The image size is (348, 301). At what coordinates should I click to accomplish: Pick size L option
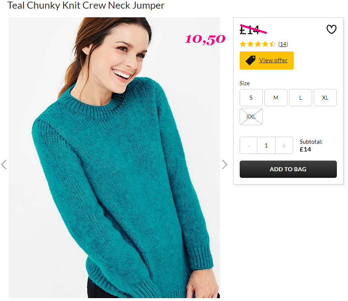(301, 98)
